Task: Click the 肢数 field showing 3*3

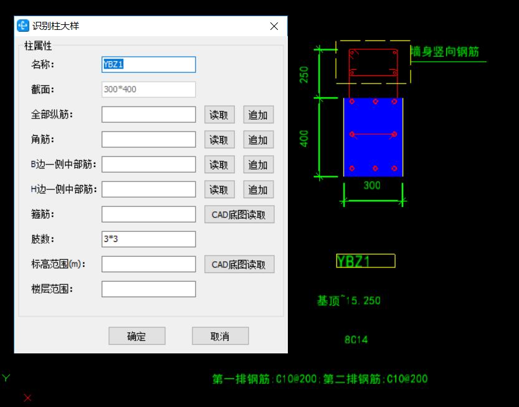Action: (x=149, y=239)
